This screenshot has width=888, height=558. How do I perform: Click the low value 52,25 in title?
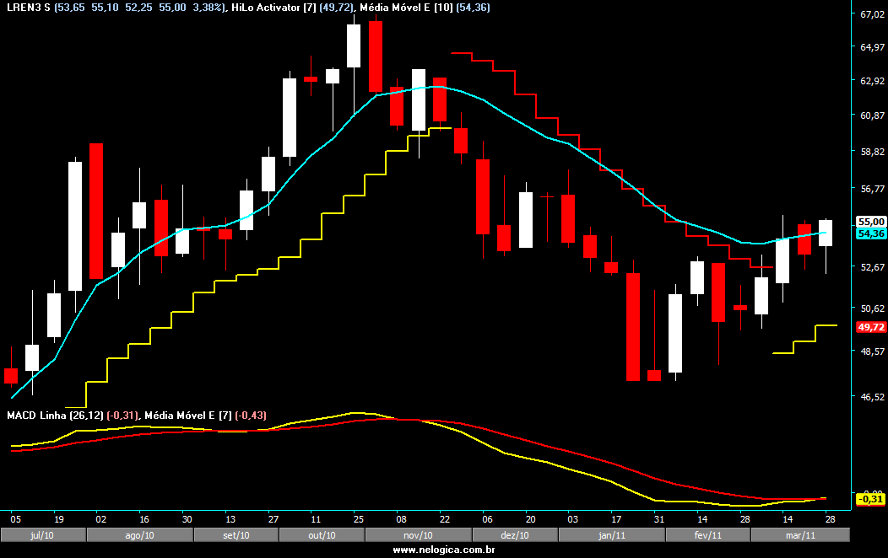pyautogui.click(x=138, y=8)
